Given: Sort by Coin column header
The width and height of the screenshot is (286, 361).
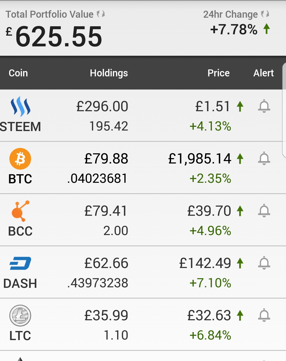Looking at the screenshot, I should pos(18,73).
